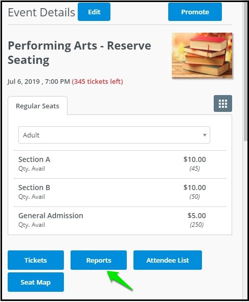
Task: Click the dropdown arrow beside Adult
Action: tap(205, 135)
